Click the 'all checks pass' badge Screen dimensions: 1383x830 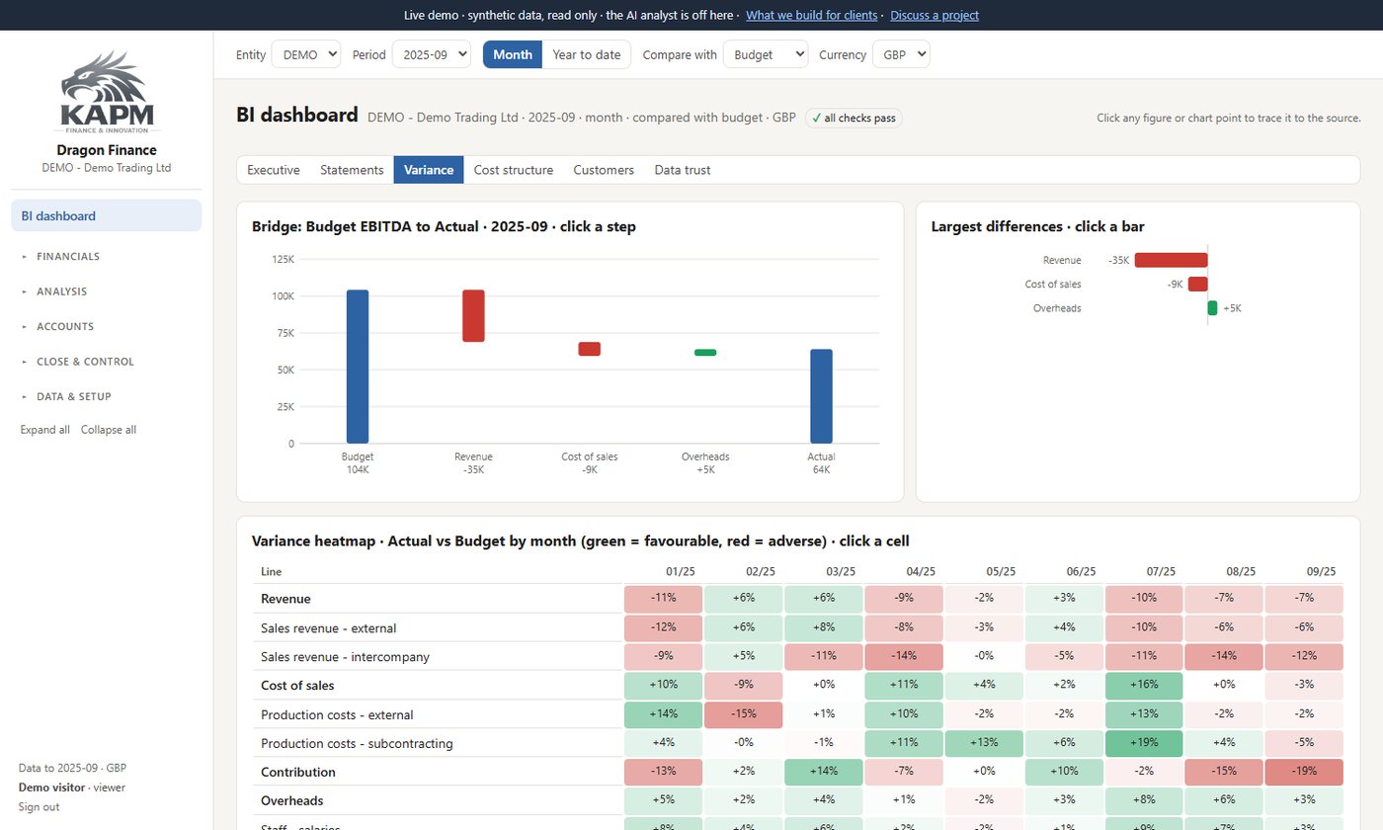tap(854, 119)
